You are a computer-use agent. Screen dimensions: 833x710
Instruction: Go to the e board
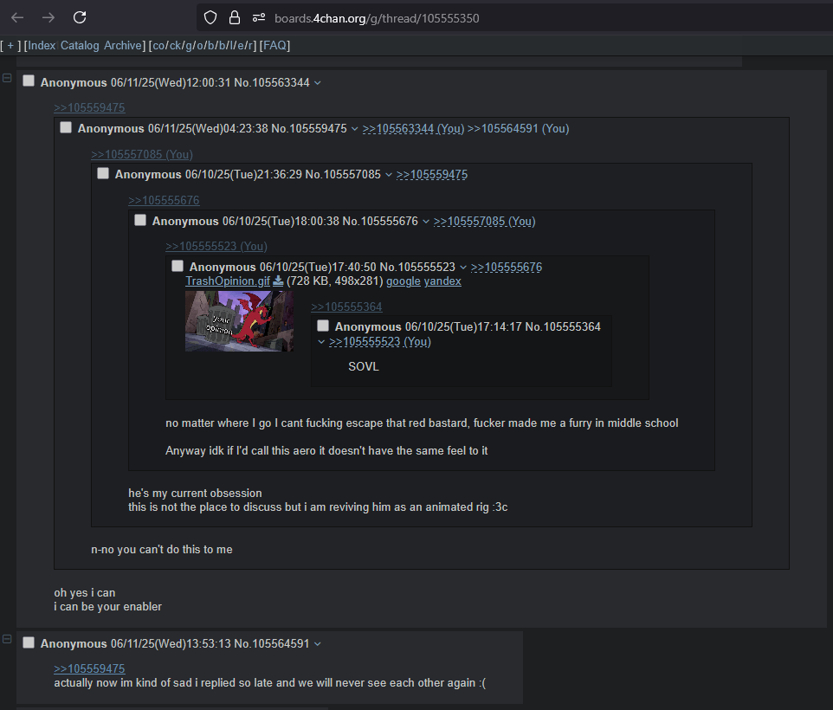point(240,46)
